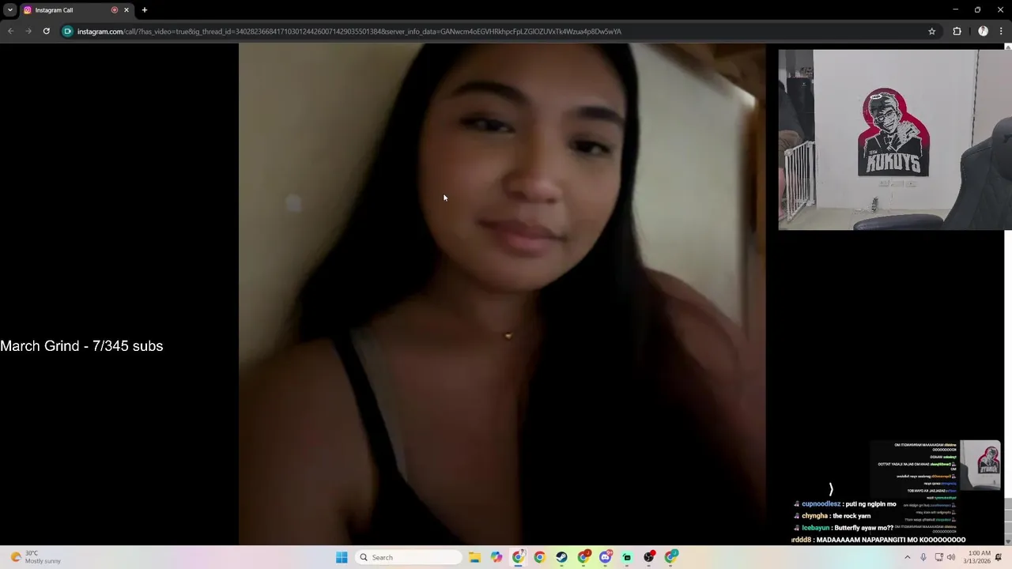
Task: Reload the Instagram call page
Action: tap(47, 32)
